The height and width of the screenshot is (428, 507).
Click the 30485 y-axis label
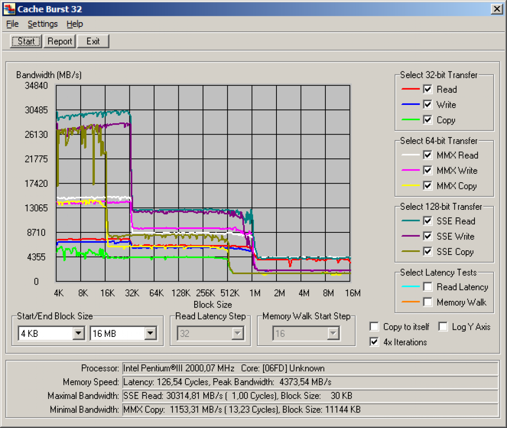click(36, 110)
